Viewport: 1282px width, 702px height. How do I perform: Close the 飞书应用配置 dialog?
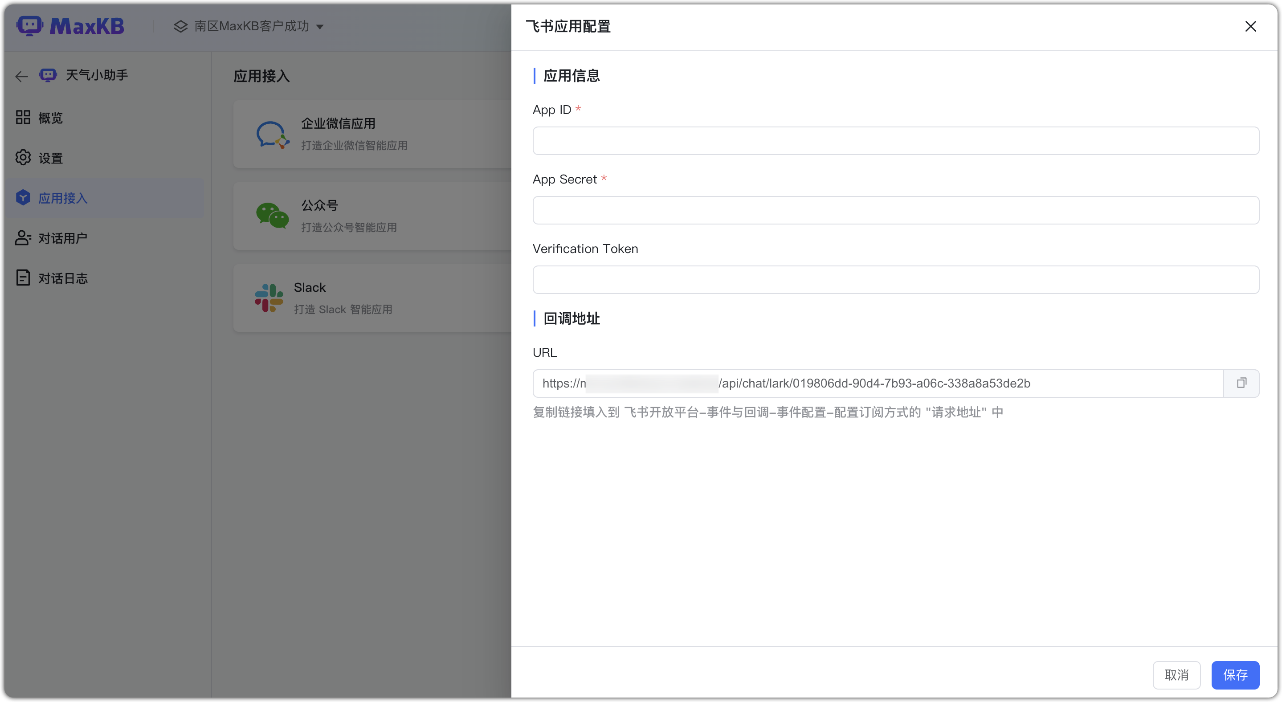[1251, 26]
